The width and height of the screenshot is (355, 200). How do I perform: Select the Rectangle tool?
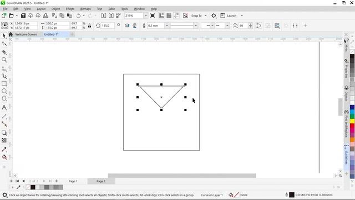pos(4,84)
